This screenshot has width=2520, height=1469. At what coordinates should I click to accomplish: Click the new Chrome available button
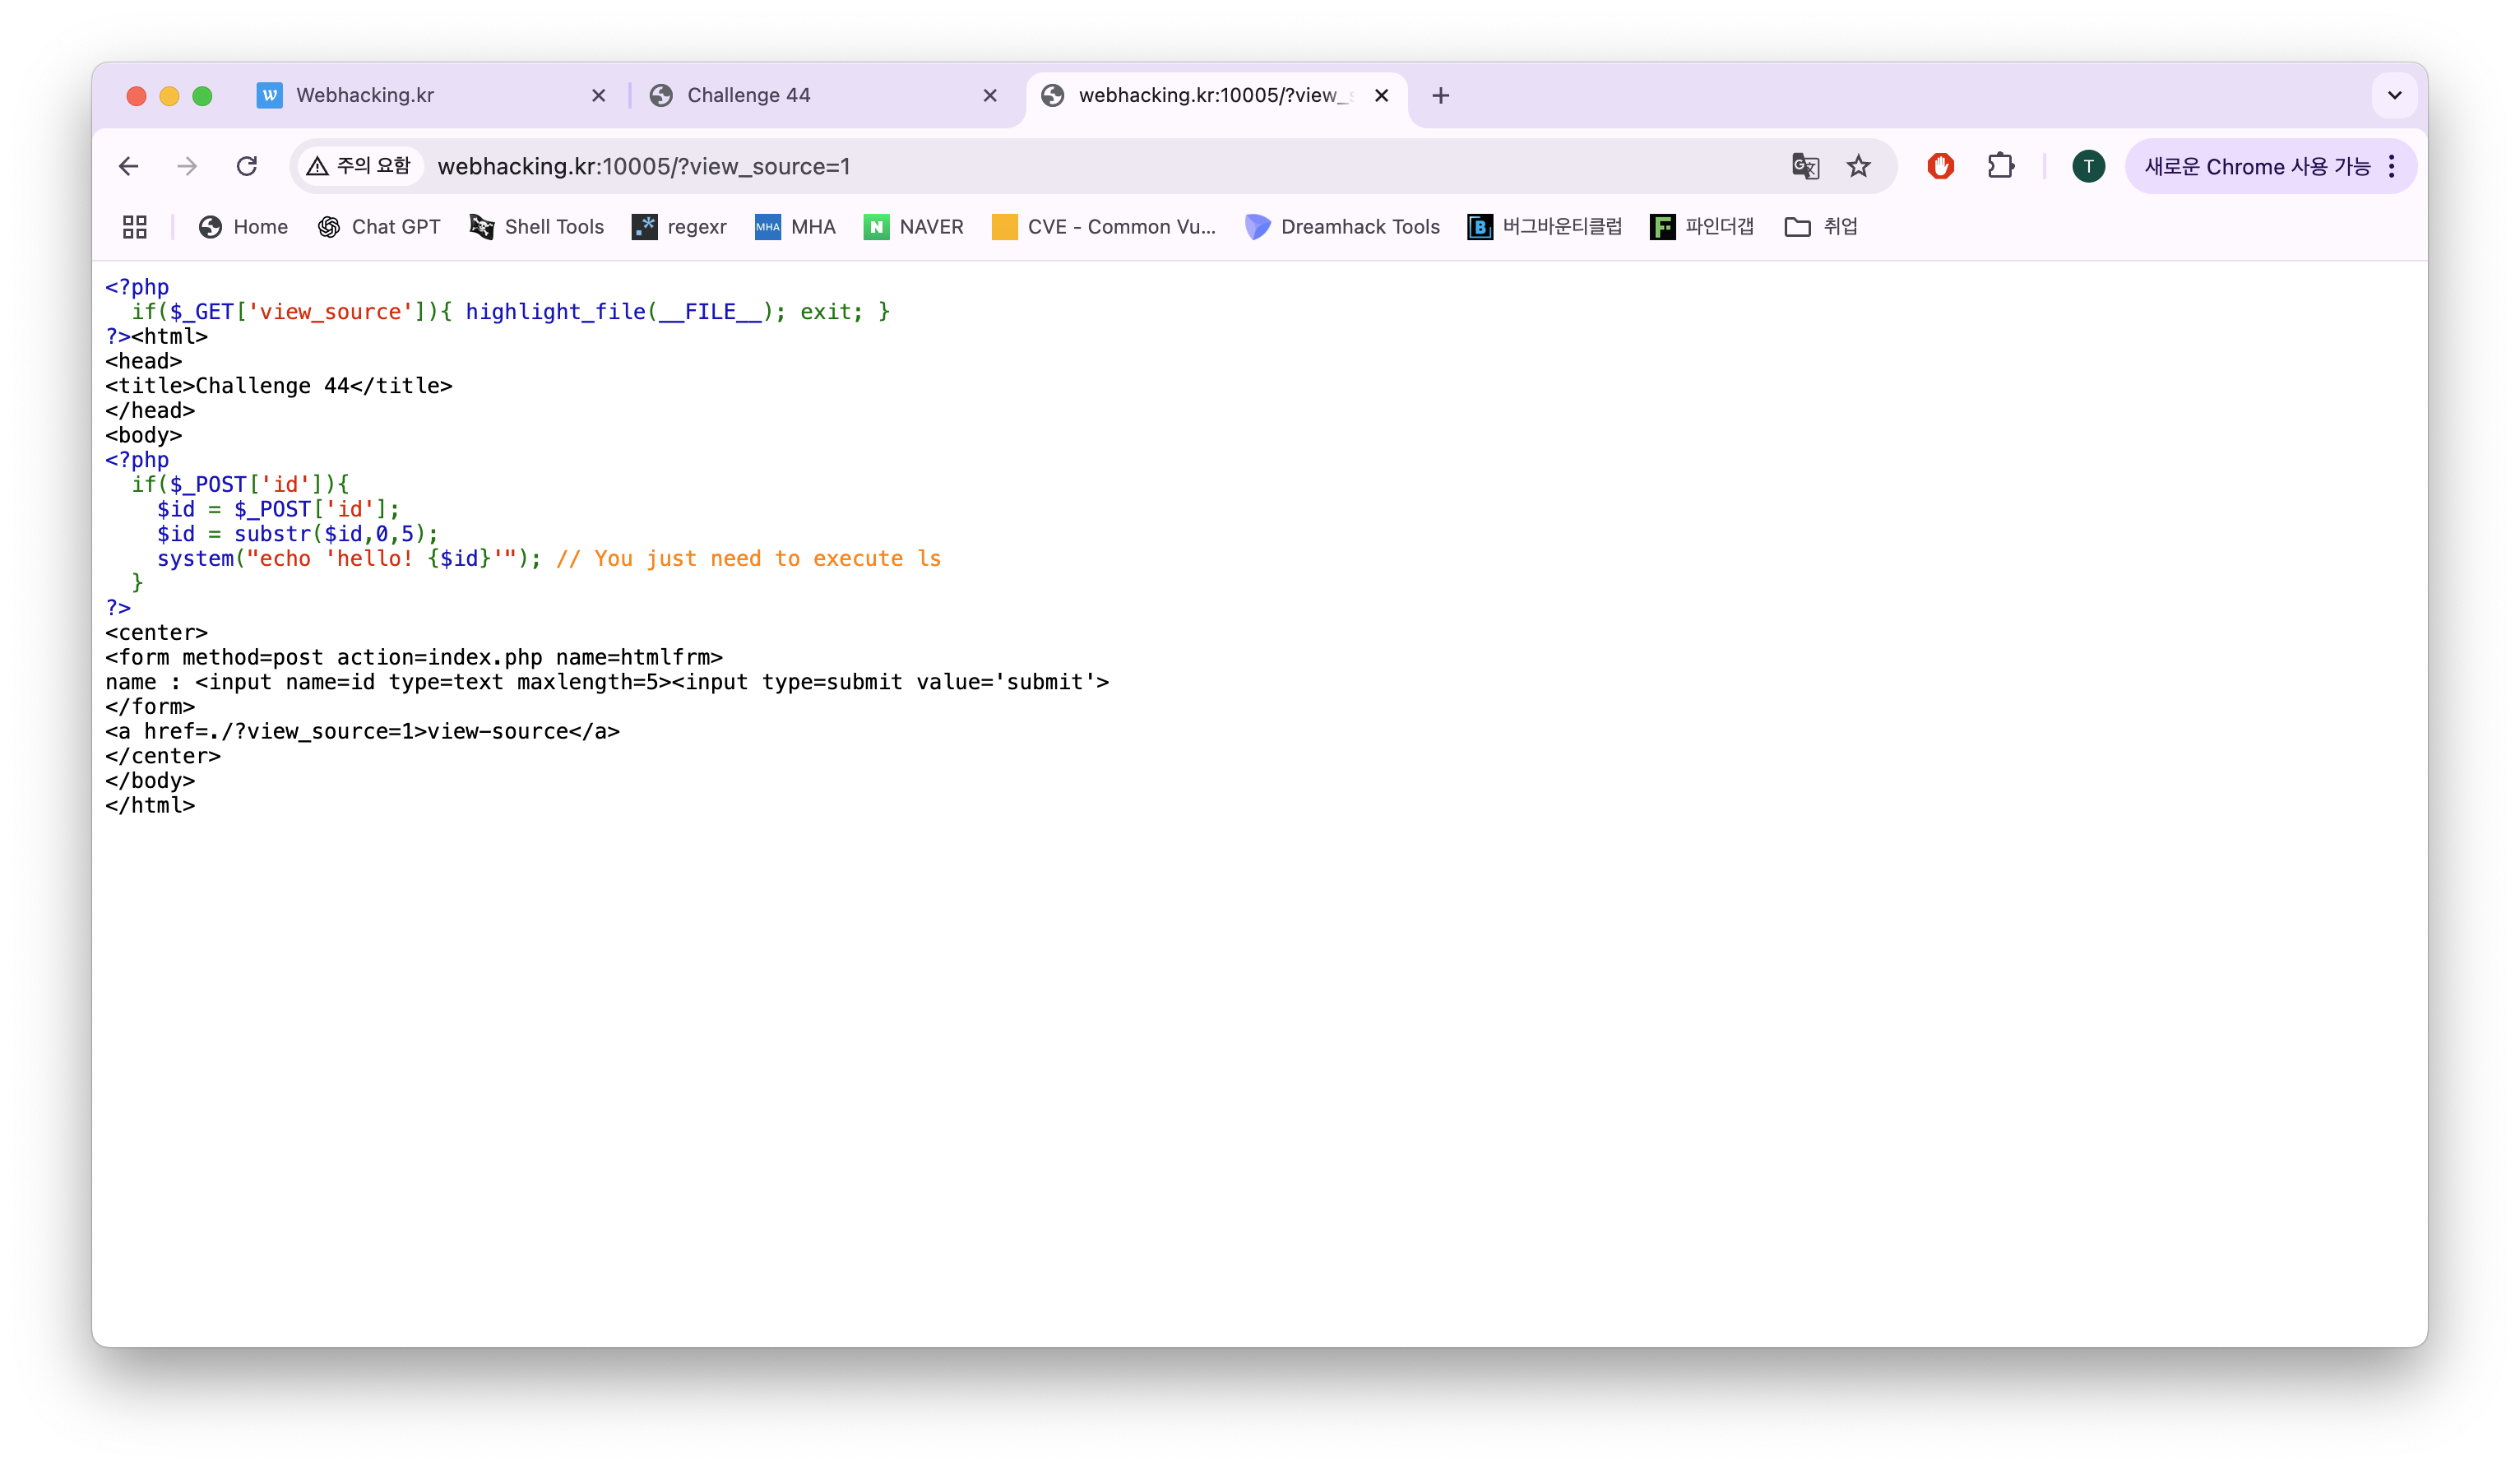coord(2256,166)
